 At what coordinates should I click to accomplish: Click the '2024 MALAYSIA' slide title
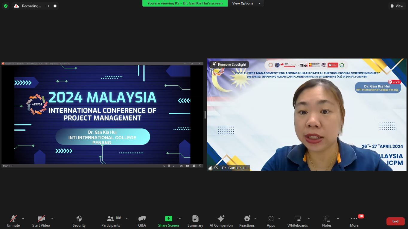pyautogui.click(x=103, y=98)
